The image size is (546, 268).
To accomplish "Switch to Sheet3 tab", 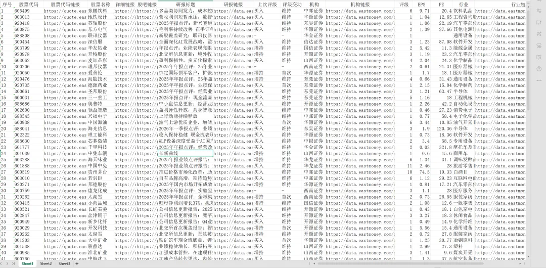I will [x=64, y=264].
